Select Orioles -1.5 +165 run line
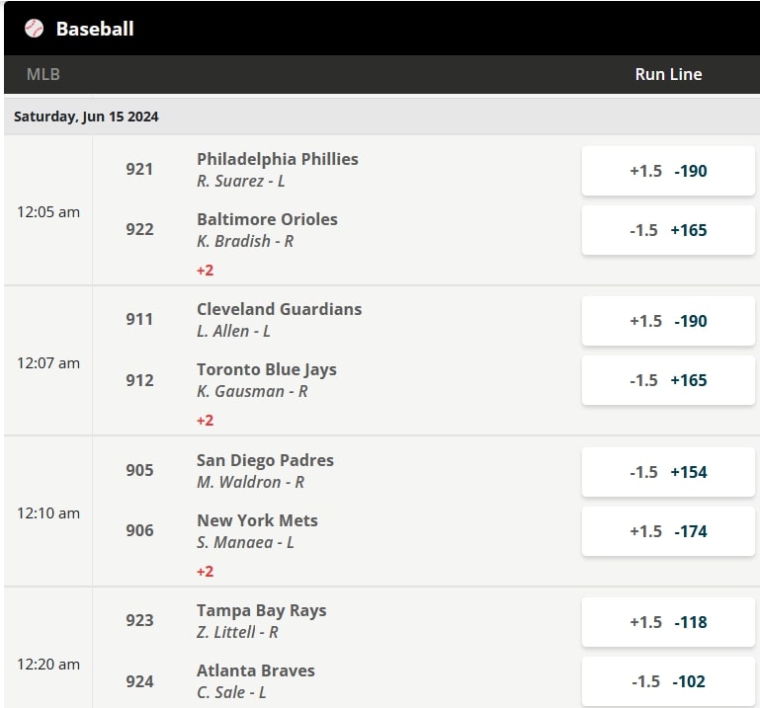 [668, 230]
